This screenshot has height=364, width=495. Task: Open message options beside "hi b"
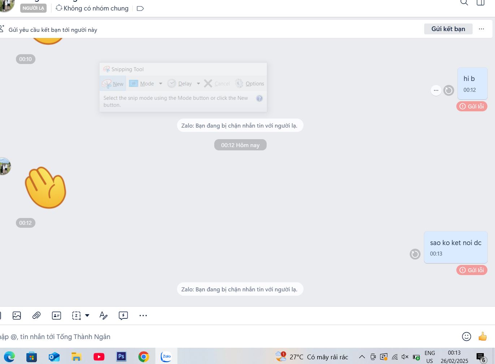pos(436,90)
